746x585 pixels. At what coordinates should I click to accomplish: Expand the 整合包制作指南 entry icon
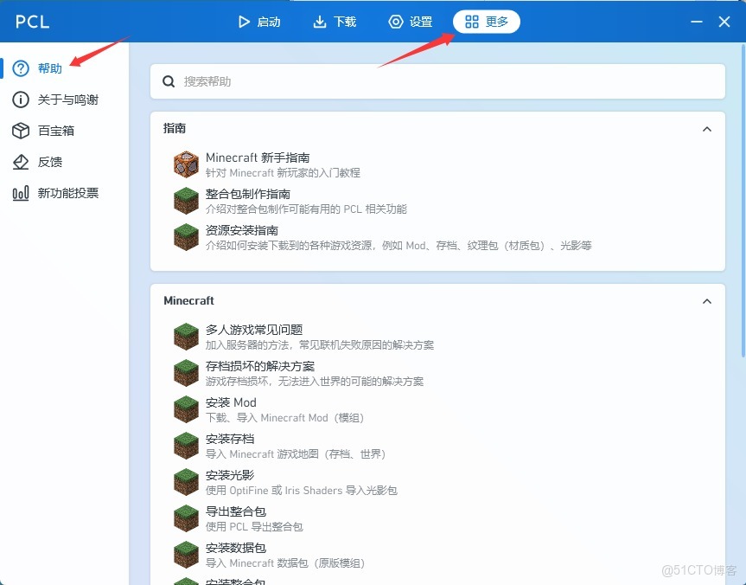[185, 200]
